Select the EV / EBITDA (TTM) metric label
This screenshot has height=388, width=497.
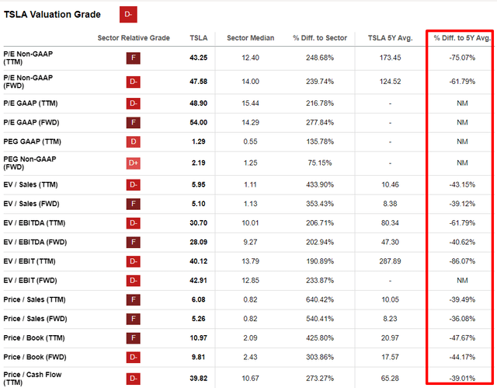[x=34, y=223]
